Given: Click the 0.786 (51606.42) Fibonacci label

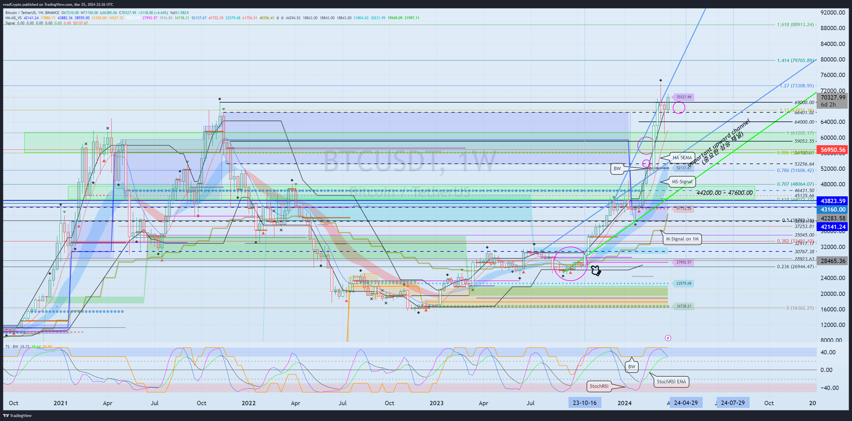Looking at the screenshot, I should pyautogui.click(x=795, y=170).
